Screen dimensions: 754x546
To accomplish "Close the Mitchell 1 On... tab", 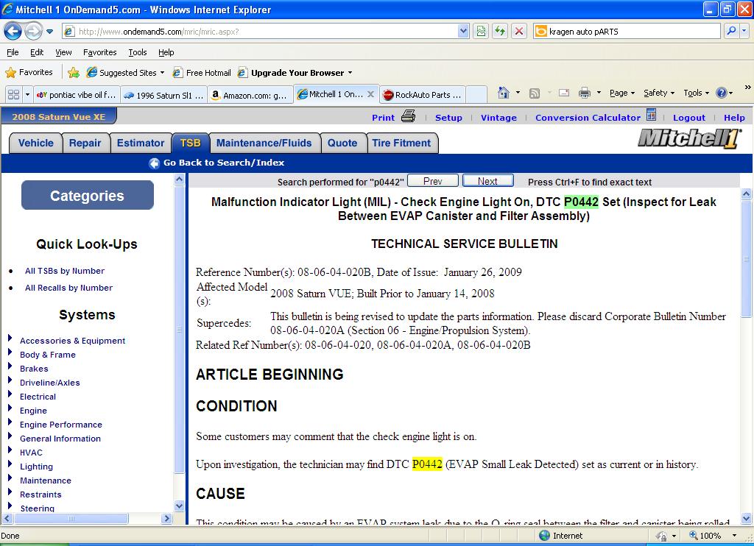I will (371, 94).
